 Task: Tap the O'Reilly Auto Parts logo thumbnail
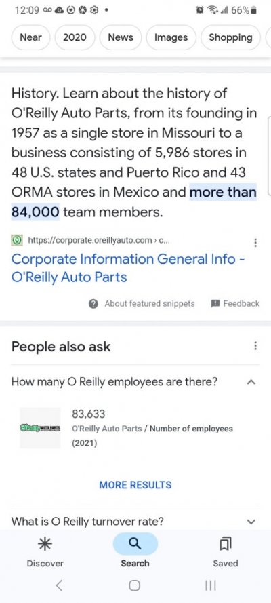tap(40, 428)
